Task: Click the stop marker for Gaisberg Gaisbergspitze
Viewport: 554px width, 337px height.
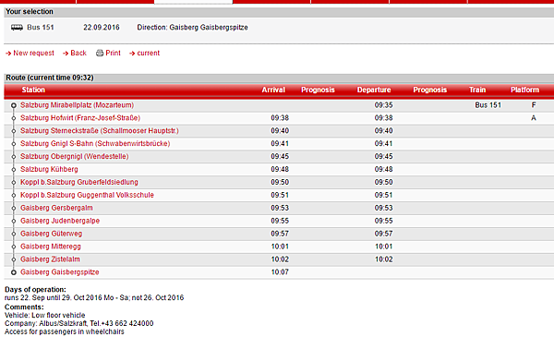Action: [14, 272]
